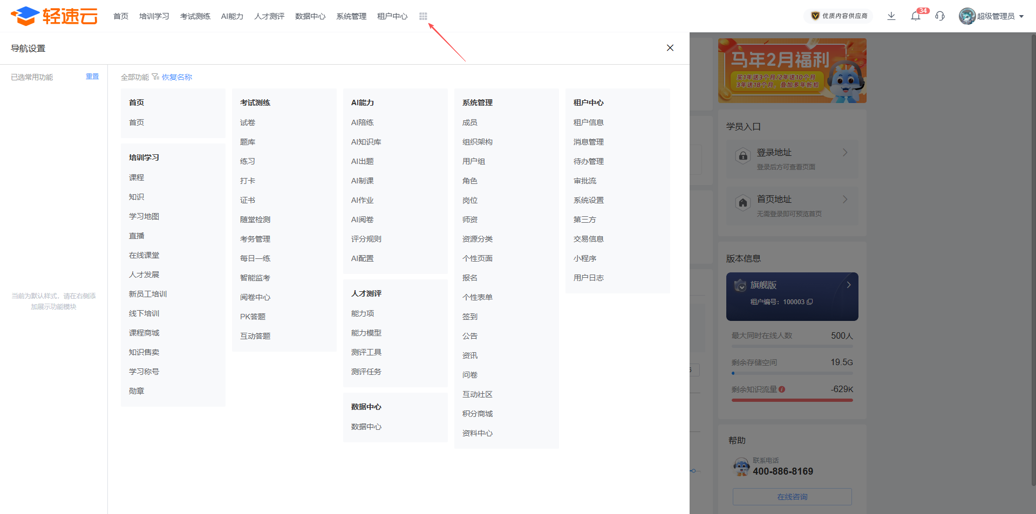1036x514 pixels.
Task: Copy the tenant number 100003 using the copy icon
Action: point(809,302)
